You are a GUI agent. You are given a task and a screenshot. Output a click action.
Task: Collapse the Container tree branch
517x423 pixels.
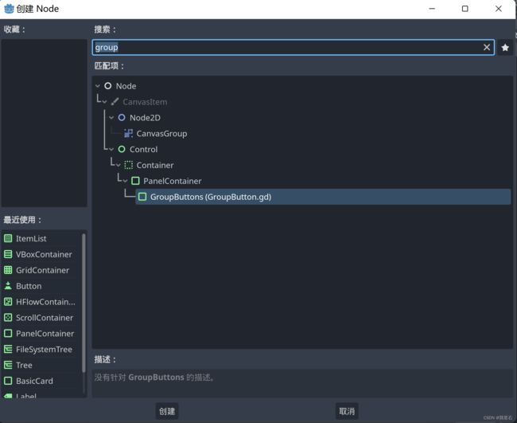(119, 165)
